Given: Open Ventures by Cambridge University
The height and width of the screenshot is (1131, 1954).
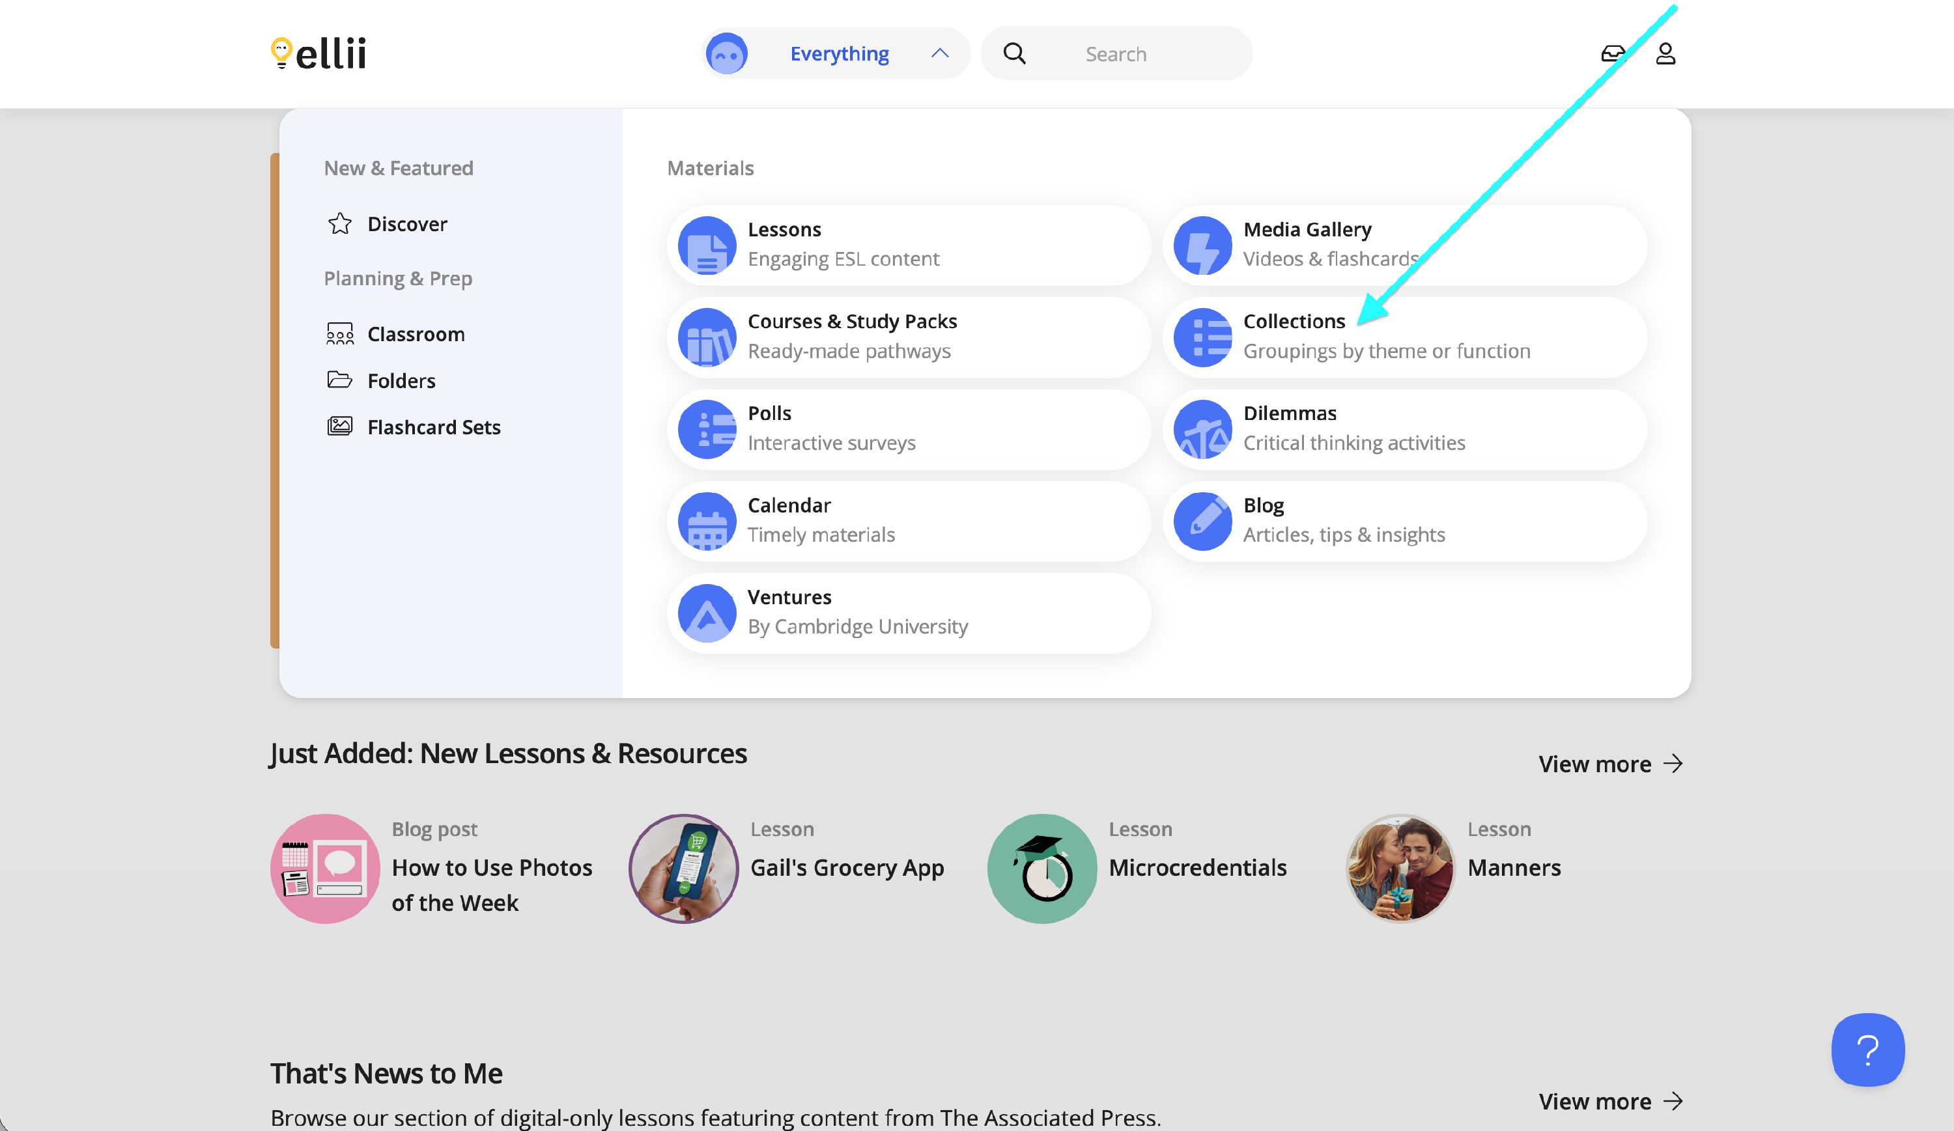Looking at the screenshot, I should point(907,613).
